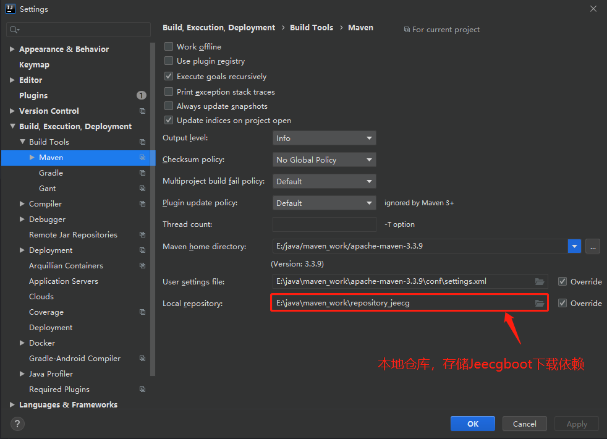Expand Maven home directory dropdown arrow
The image size is (607, 439).
tap(574, 246)
